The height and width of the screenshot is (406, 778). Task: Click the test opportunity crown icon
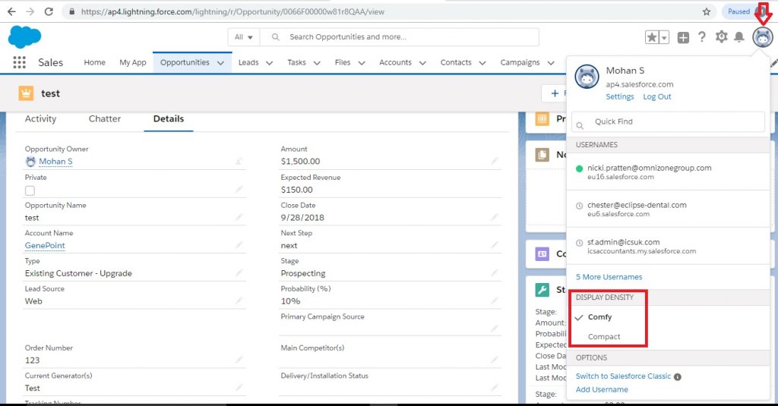pos(26,93)
